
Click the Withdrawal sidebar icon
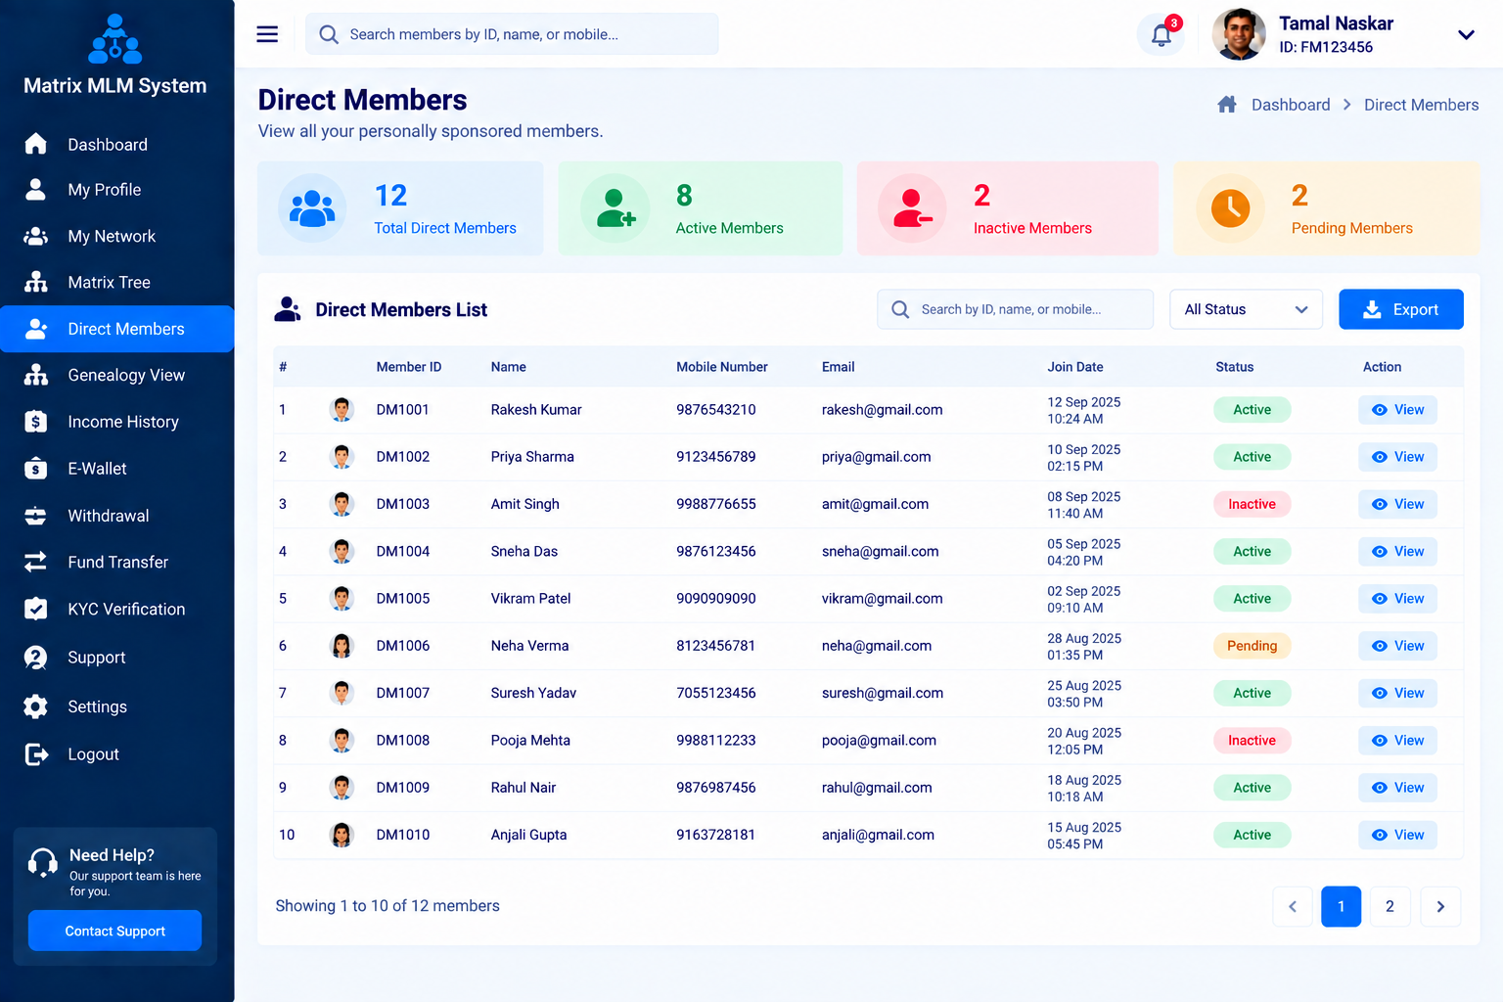36,516
